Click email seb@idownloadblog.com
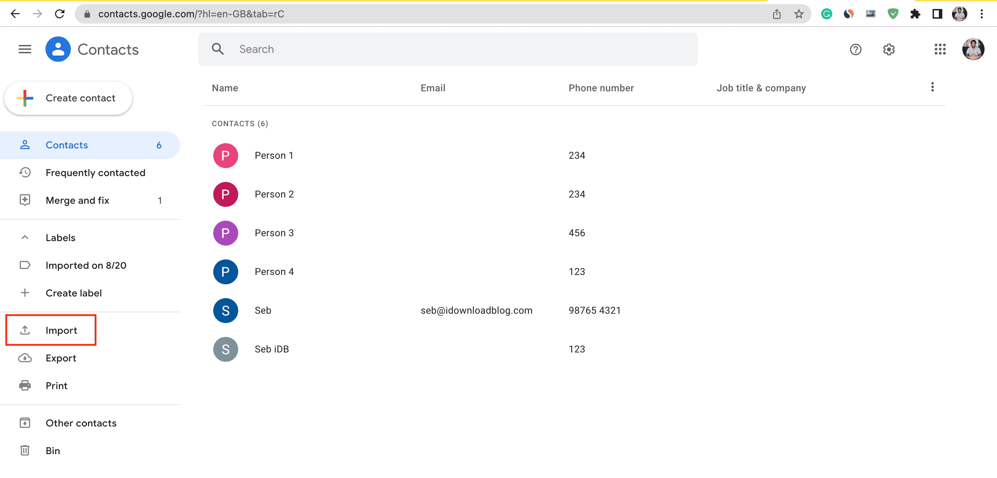Image resolution: width=997 pixels, height=478 pixels. 476,310
